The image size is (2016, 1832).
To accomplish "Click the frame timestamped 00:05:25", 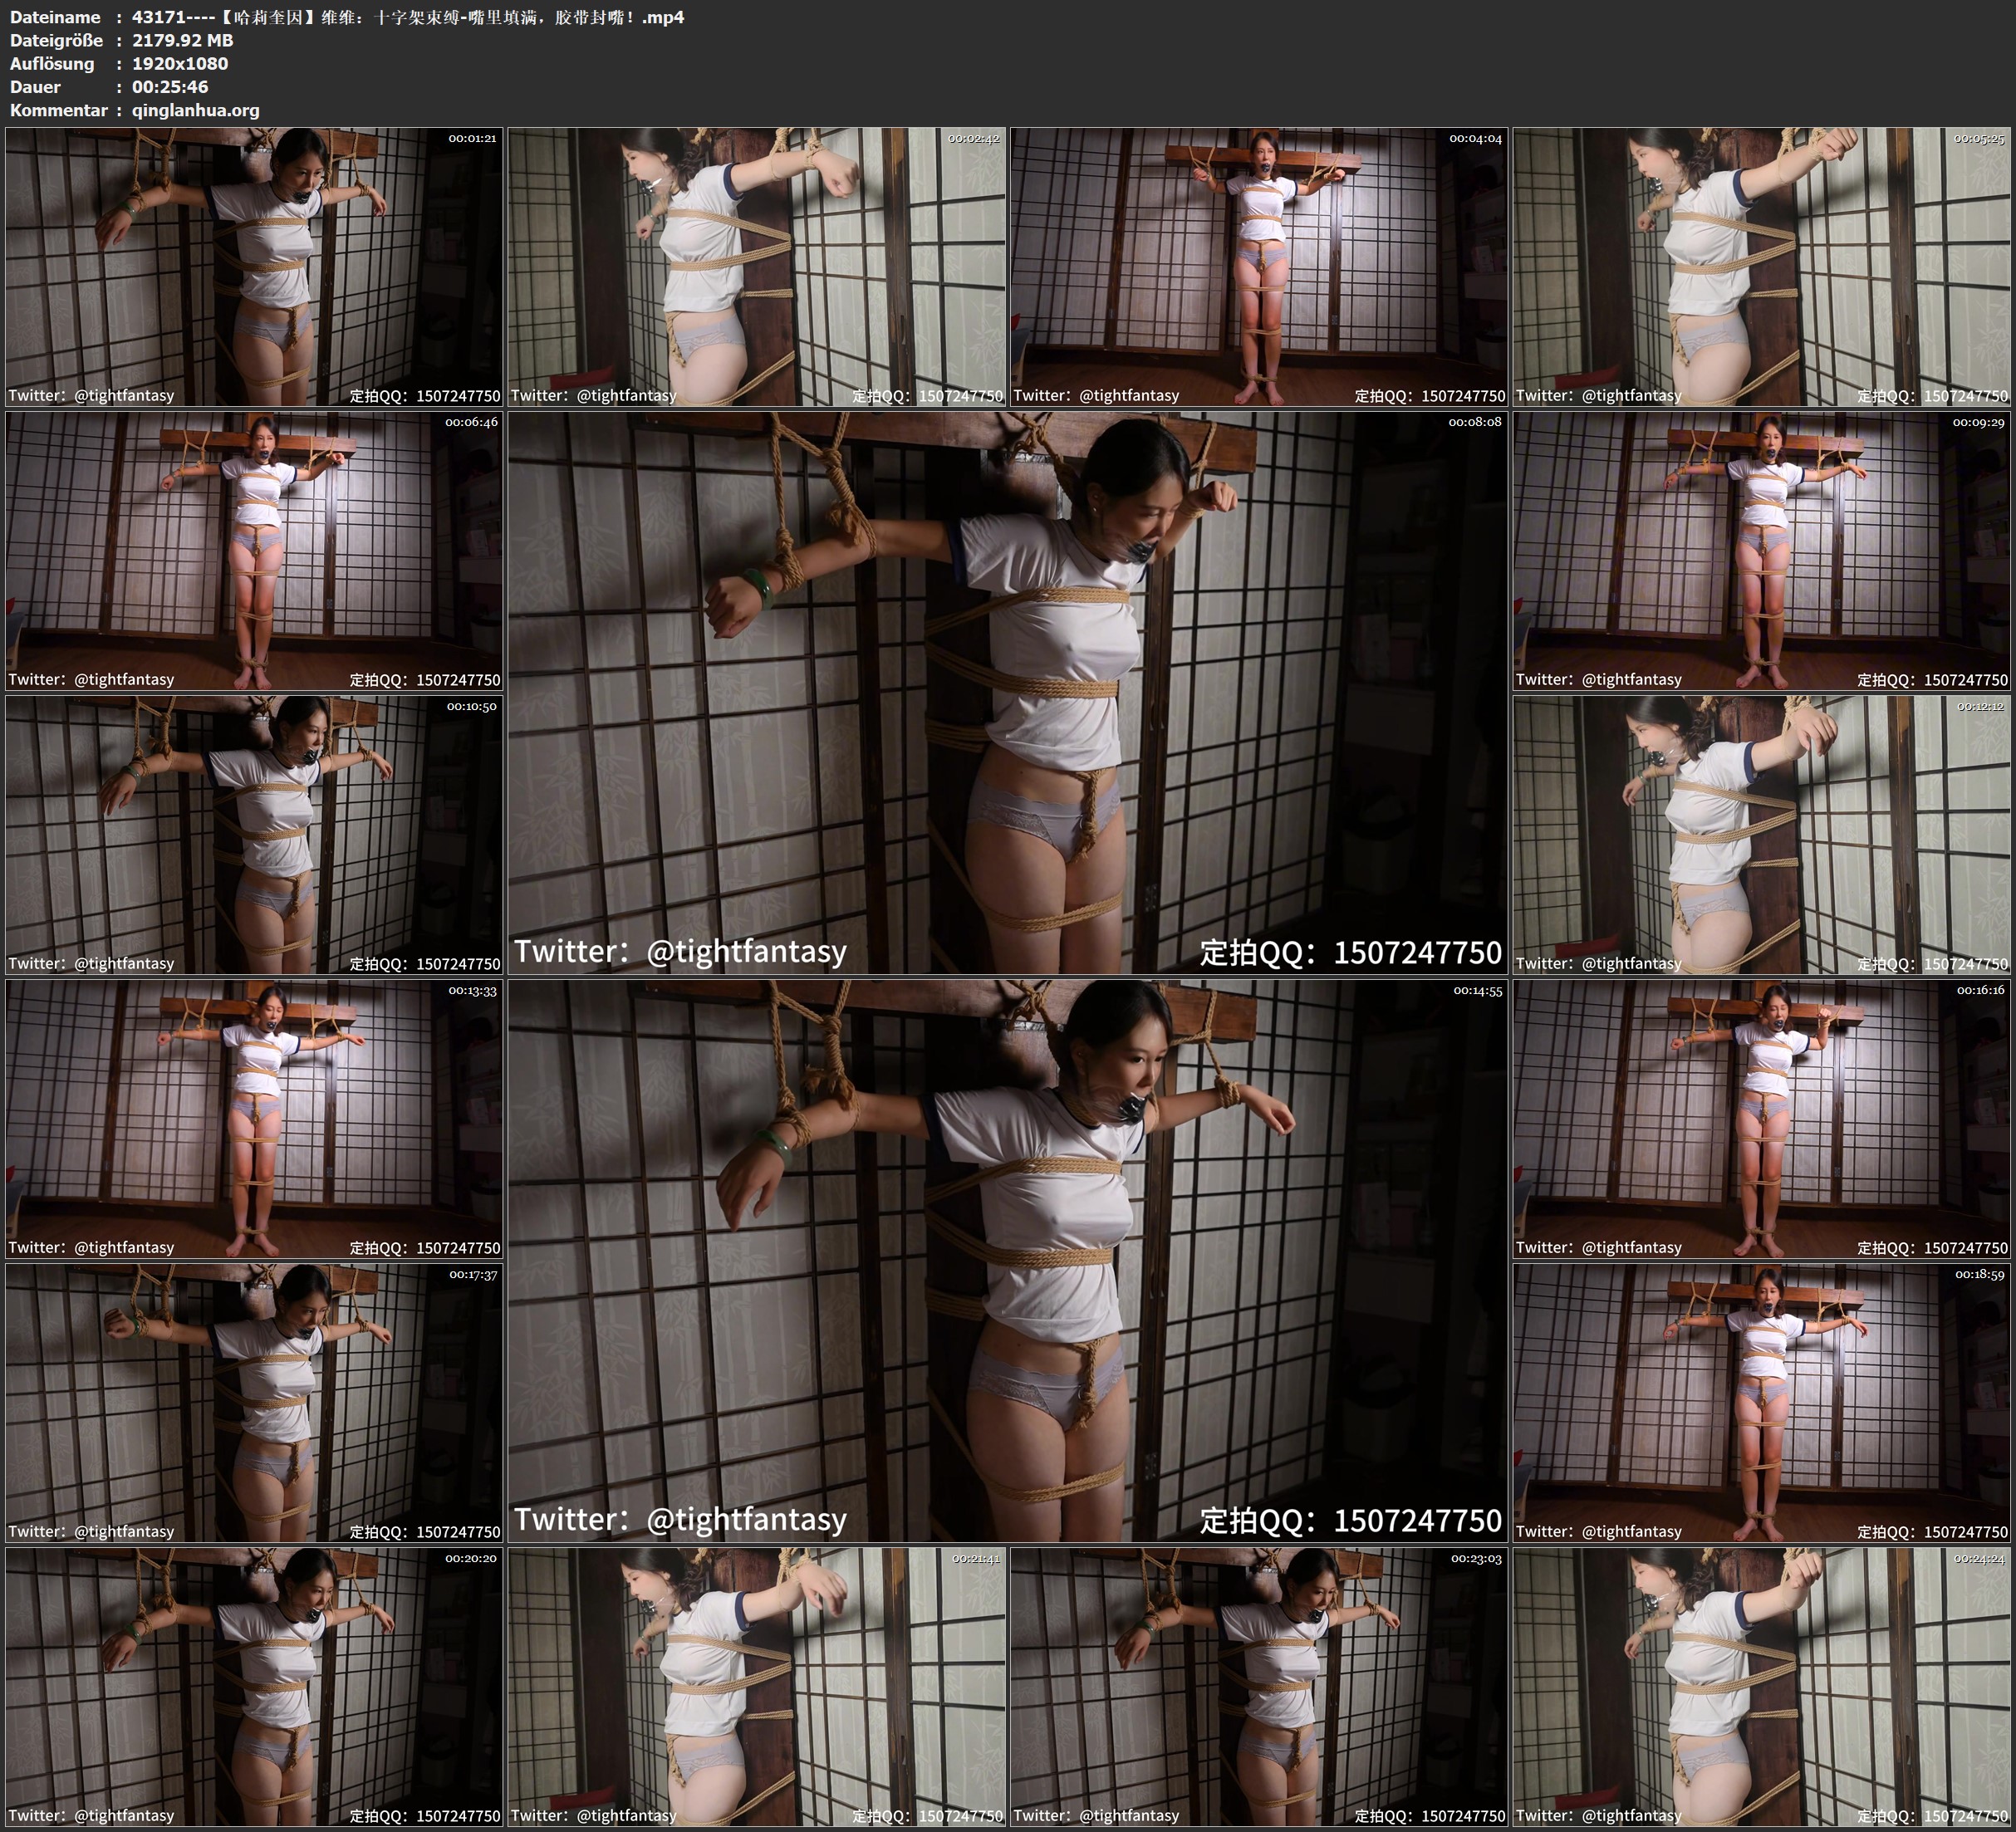I will (1762, 266).
